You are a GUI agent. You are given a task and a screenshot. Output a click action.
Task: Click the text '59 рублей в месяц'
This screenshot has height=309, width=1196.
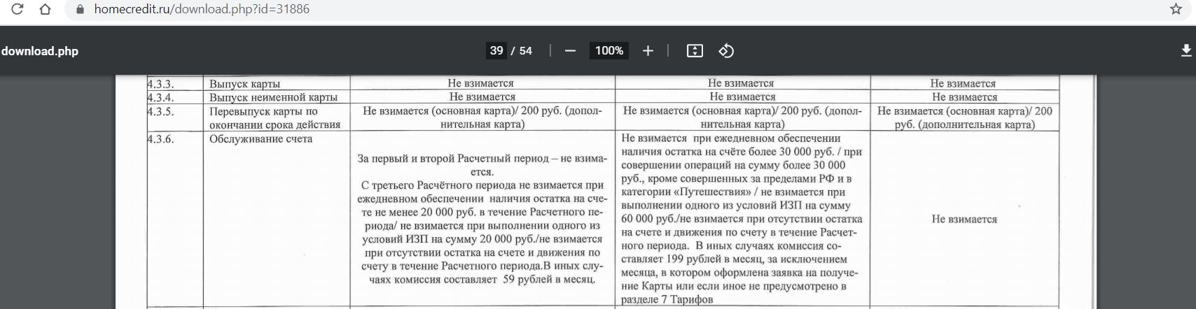point(549,280)
